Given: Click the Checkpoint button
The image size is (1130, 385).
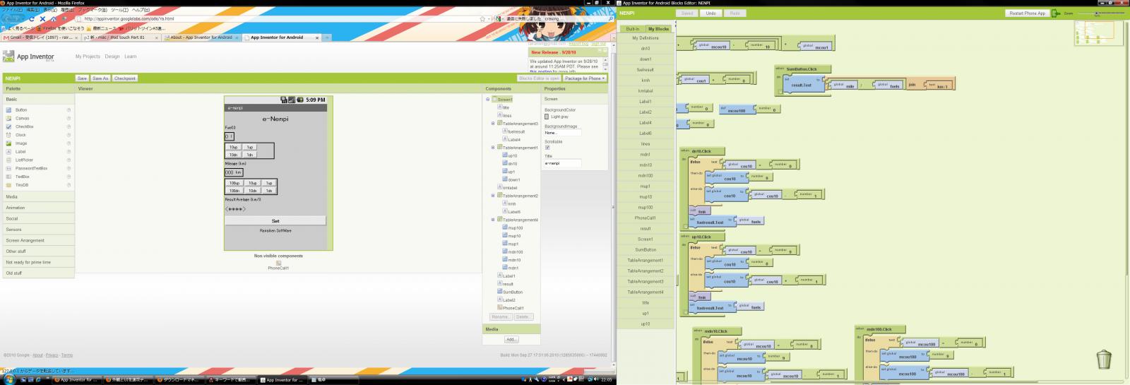Looking at the screenshot, I should (124, 78).
